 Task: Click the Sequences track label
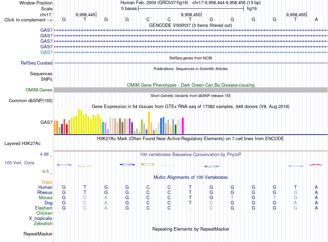[x=41, y=74]
